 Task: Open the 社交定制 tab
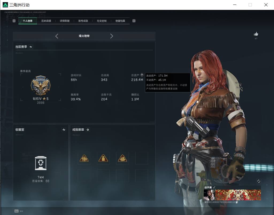coord(102,21)
